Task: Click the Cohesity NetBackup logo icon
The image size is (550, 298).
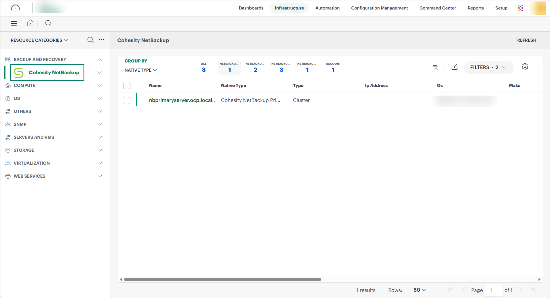Action: 19,73
